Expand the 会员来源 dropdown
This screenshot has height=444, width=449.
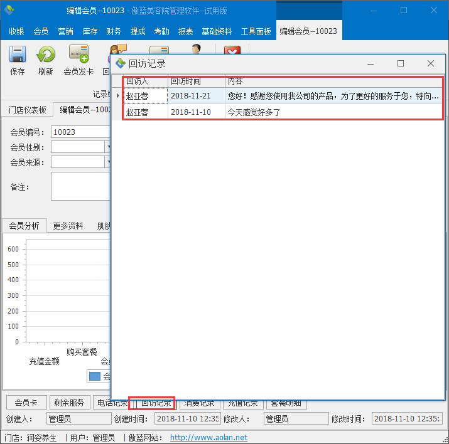coord(107,162)
